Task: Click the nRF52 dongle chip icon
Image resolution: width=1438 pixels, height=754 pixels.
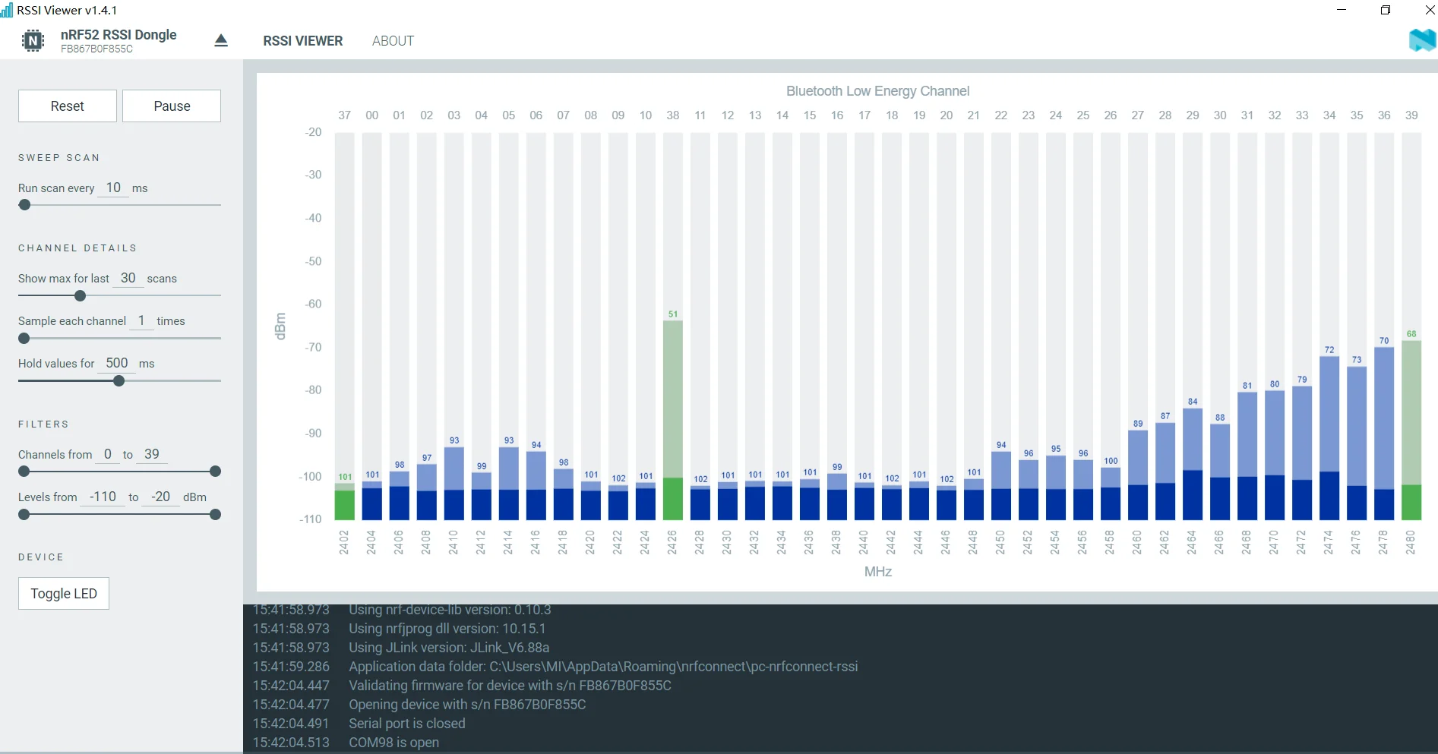Action: click(33, 40)
